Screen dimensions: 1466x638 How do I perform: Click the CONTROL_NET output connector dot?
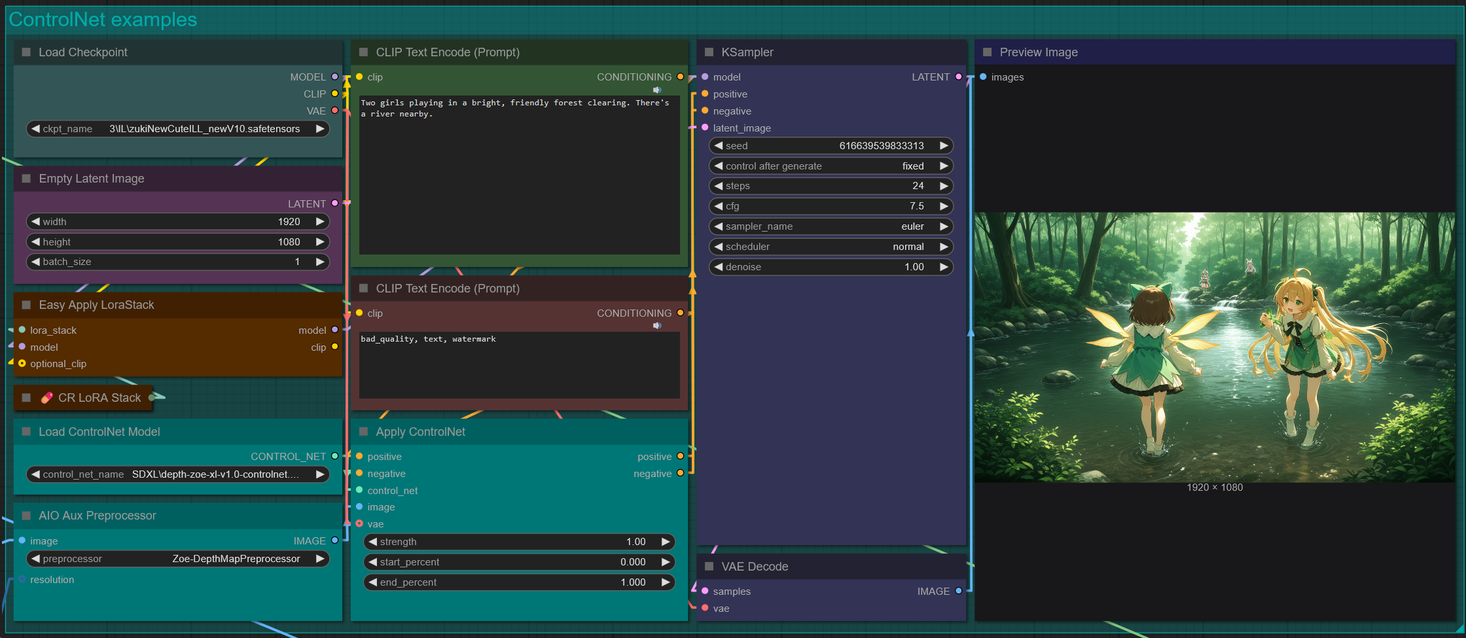coord(334,456)
